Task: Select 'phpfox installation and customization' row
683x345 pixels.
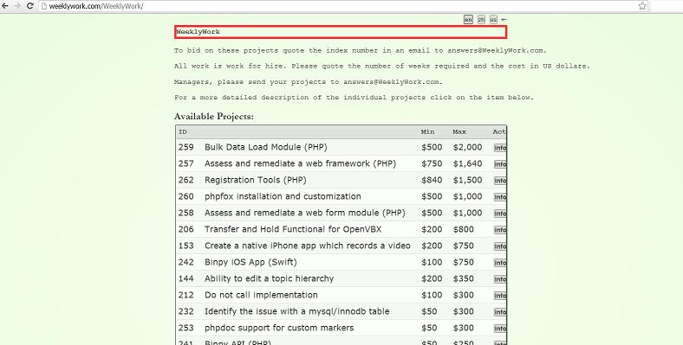Action: [283, 196]
